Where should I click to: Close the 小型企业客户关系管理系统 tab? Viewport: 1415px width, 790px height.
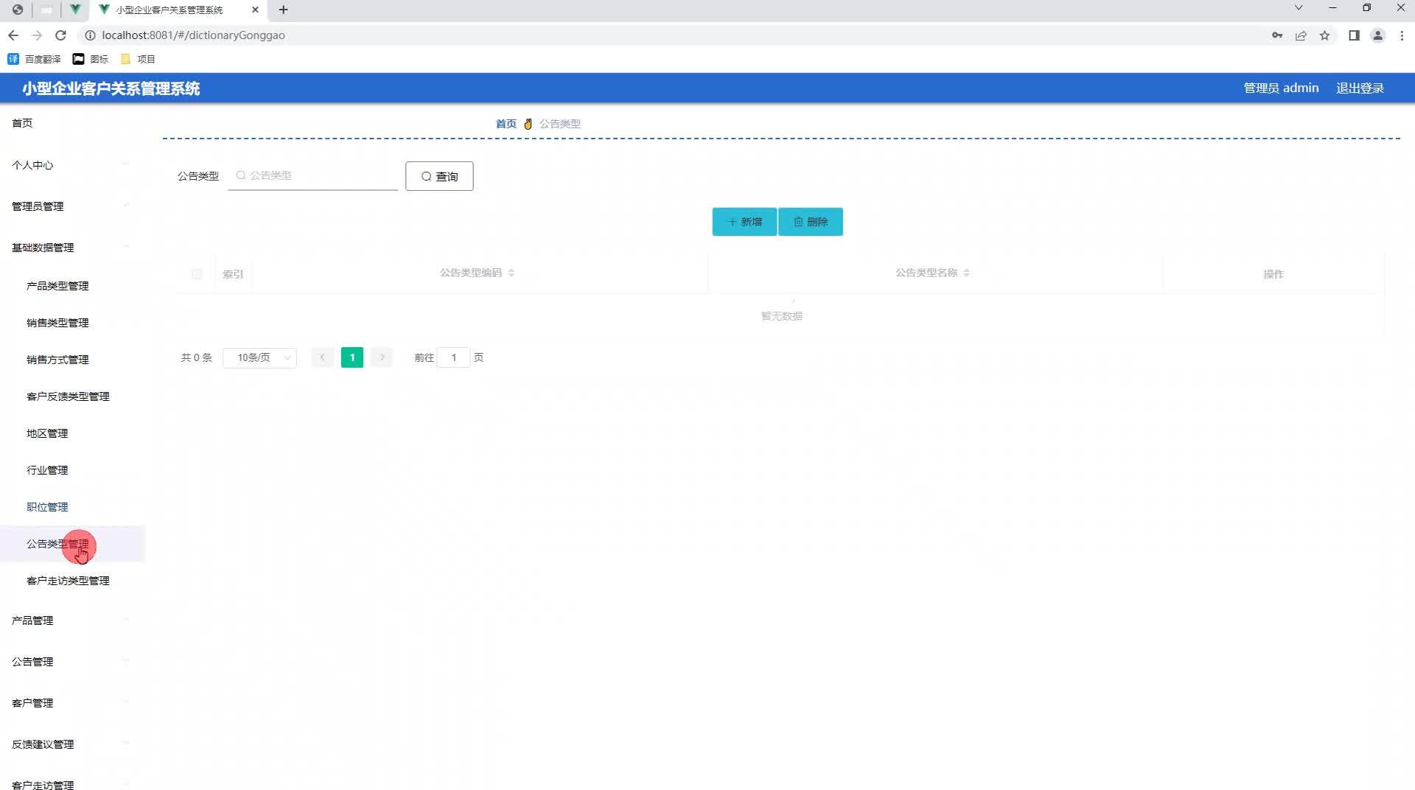point(255,10)
